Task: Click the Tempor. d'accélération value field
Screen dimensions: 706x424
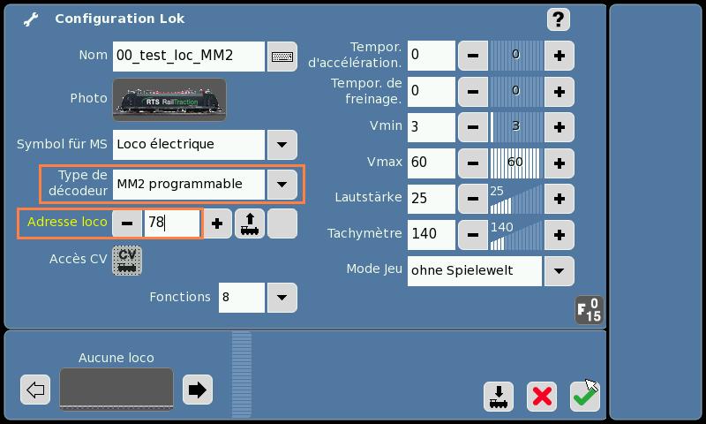Action: [432, 56]
